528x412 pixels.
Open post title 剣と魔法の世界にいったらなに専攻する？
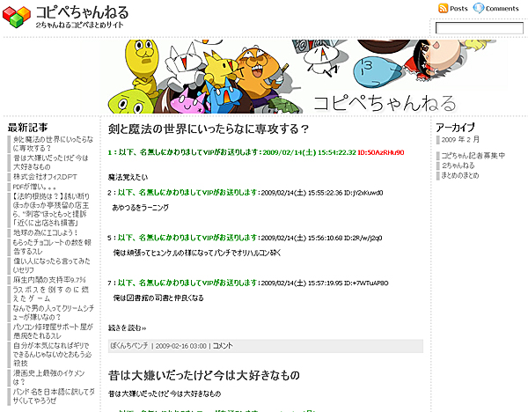209,129
